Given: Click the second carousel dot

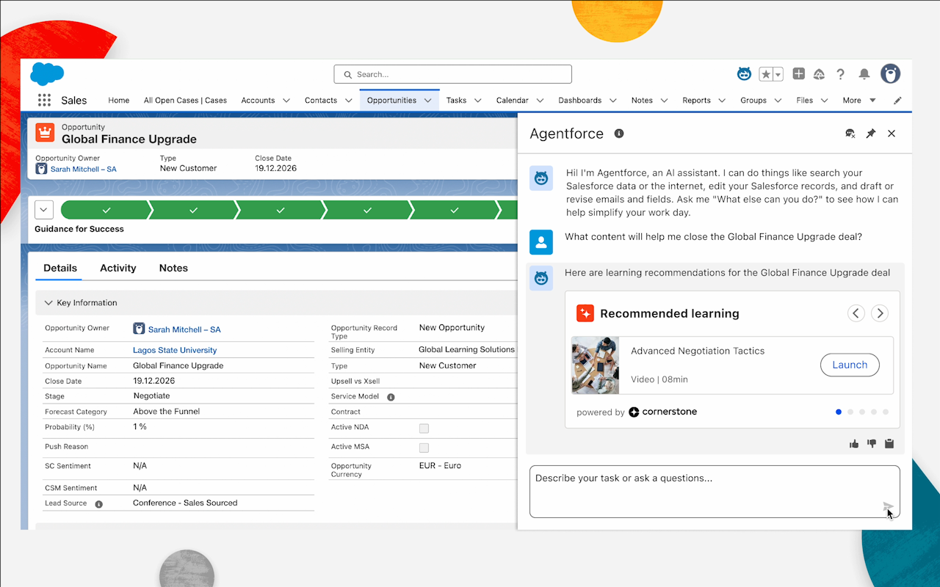Looking at the screenshot, I should (850, 412).
